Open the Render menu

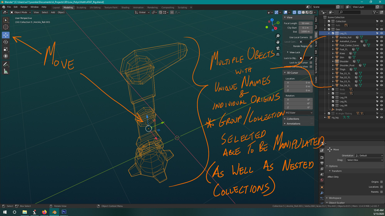[24, 7]
